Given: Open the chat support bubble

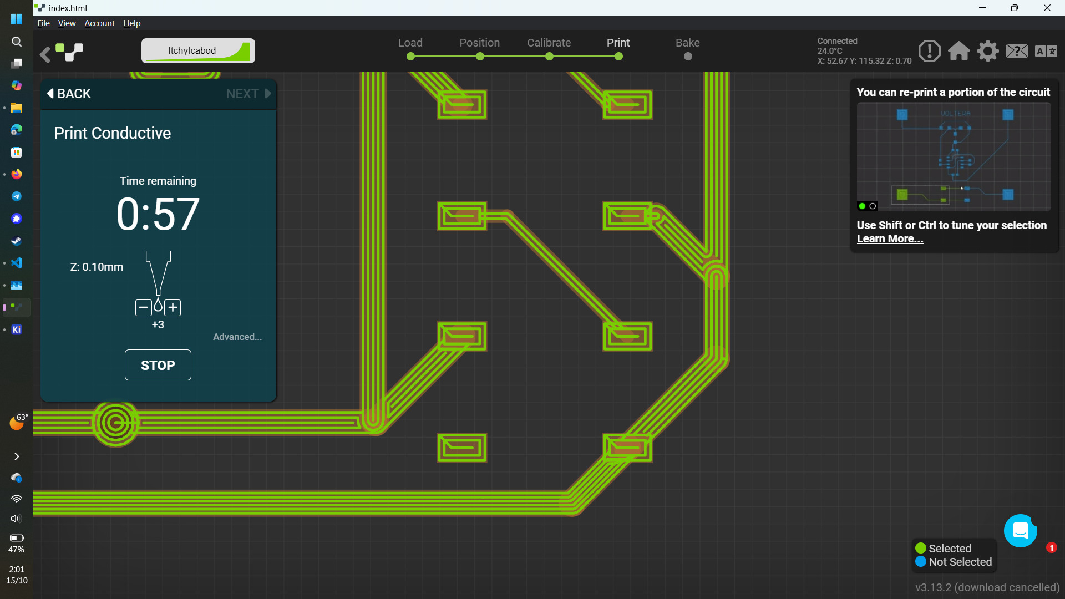Looking at the screenshot, I should 1020,531.
